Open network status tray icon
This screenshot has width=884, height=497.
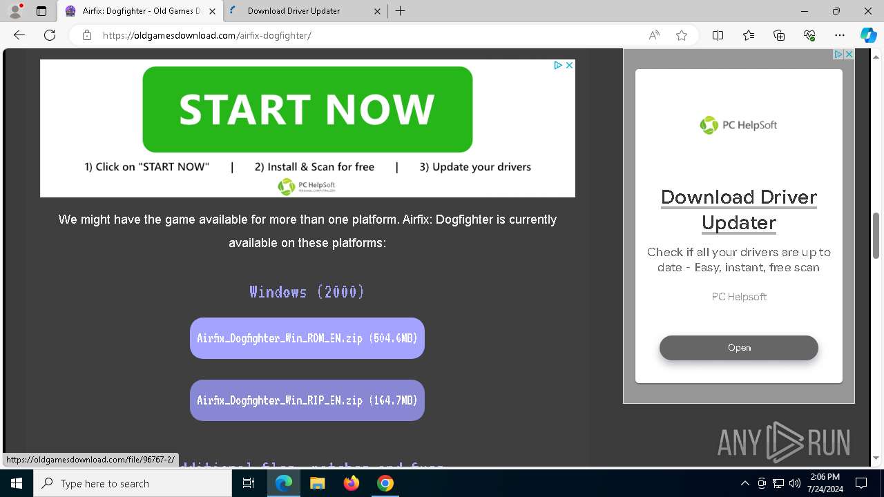coord(778,483)
